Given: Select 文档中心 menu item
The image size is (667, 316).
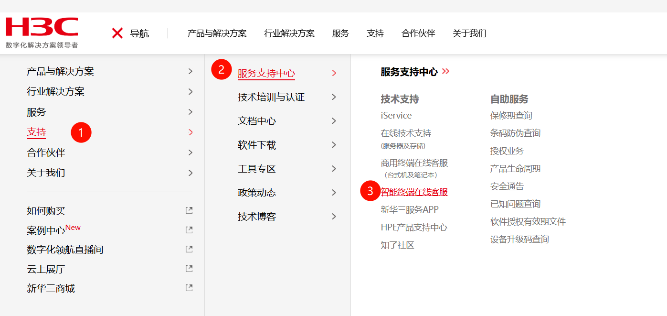Looking at the screenshot, I should tap(257, 121).
